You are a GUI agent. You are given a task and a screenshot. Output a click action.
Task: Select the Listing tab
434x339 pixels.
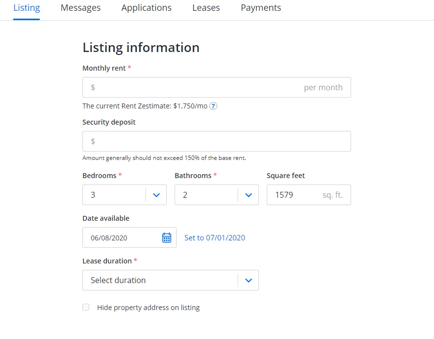pos(26,8)
